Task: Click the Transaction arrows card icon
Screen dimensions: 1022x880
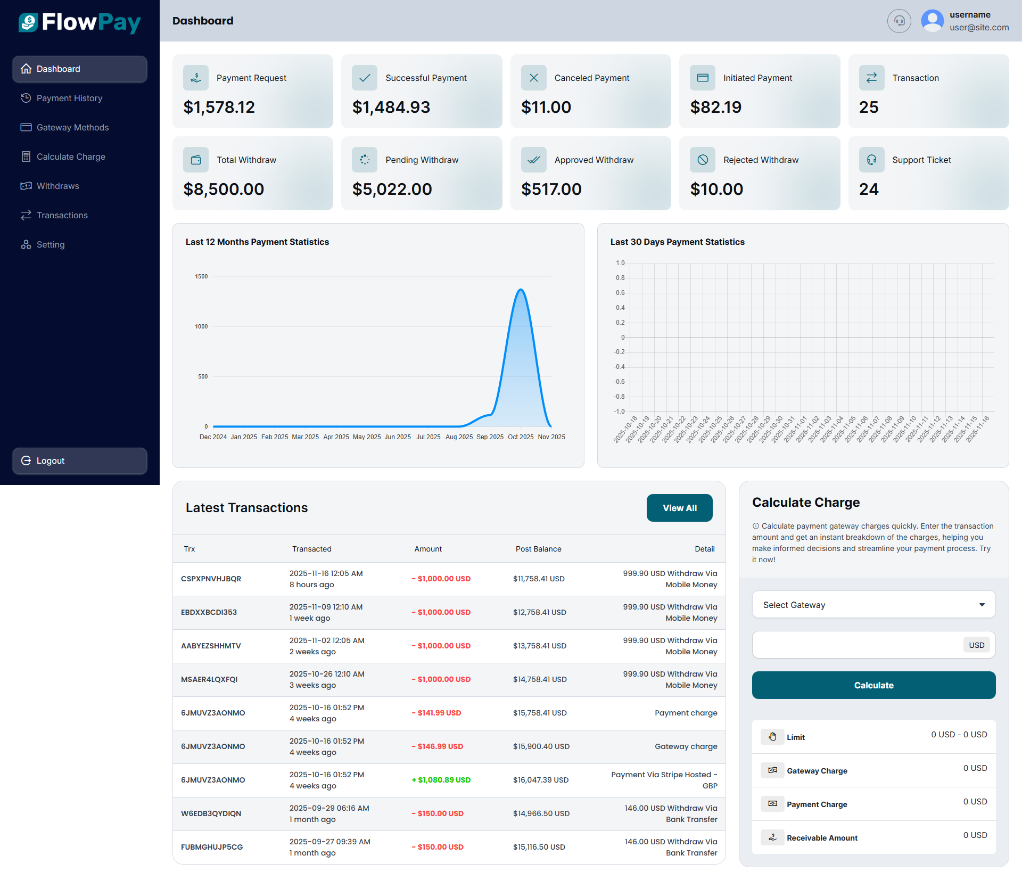Action: 871,78
